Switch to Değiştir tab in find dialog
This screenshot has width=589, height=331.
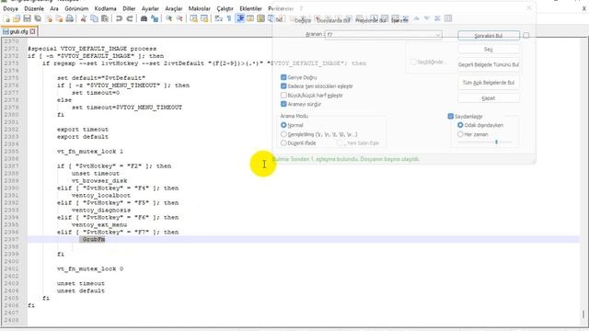pos(303,20)
